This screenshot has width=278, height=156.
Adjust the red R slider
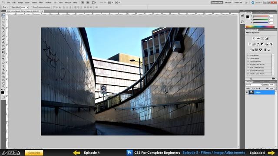pyautogui.click(x=261, y=16)
